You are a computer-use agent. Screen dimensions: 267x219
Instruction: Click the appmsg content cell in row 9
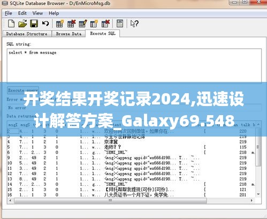click(x=140, y=158)
